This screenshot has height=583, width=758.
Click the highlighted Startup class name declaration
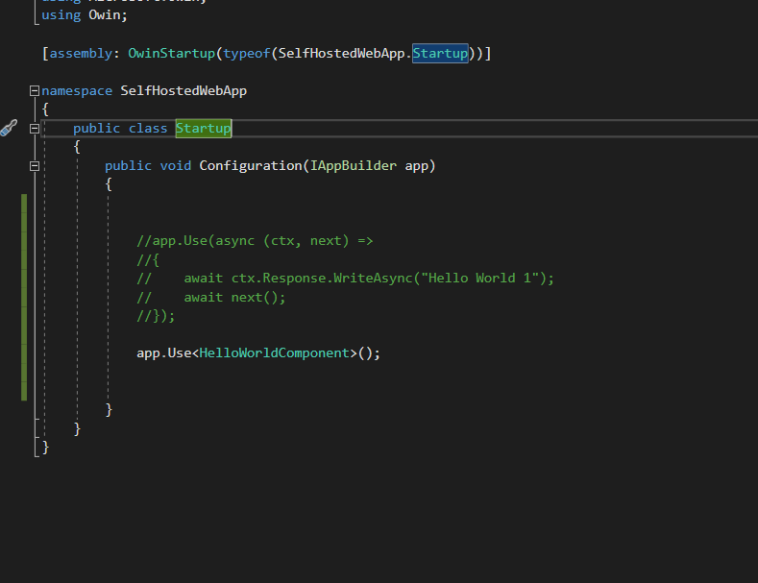(x=203, y=129)
